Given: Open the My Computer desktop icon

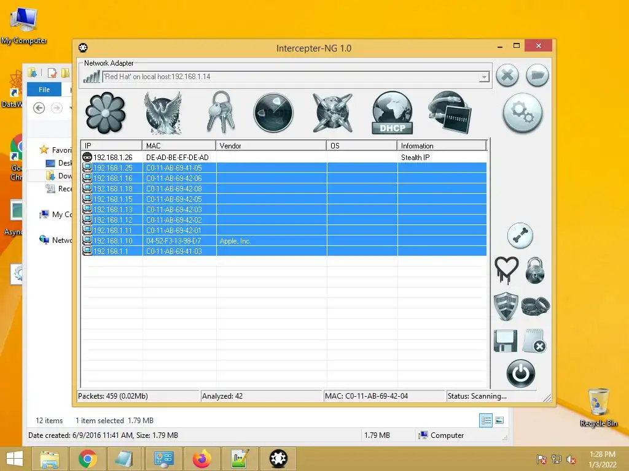Looking at the screenshot, I should pyautogui.click(x=24, y=26).
